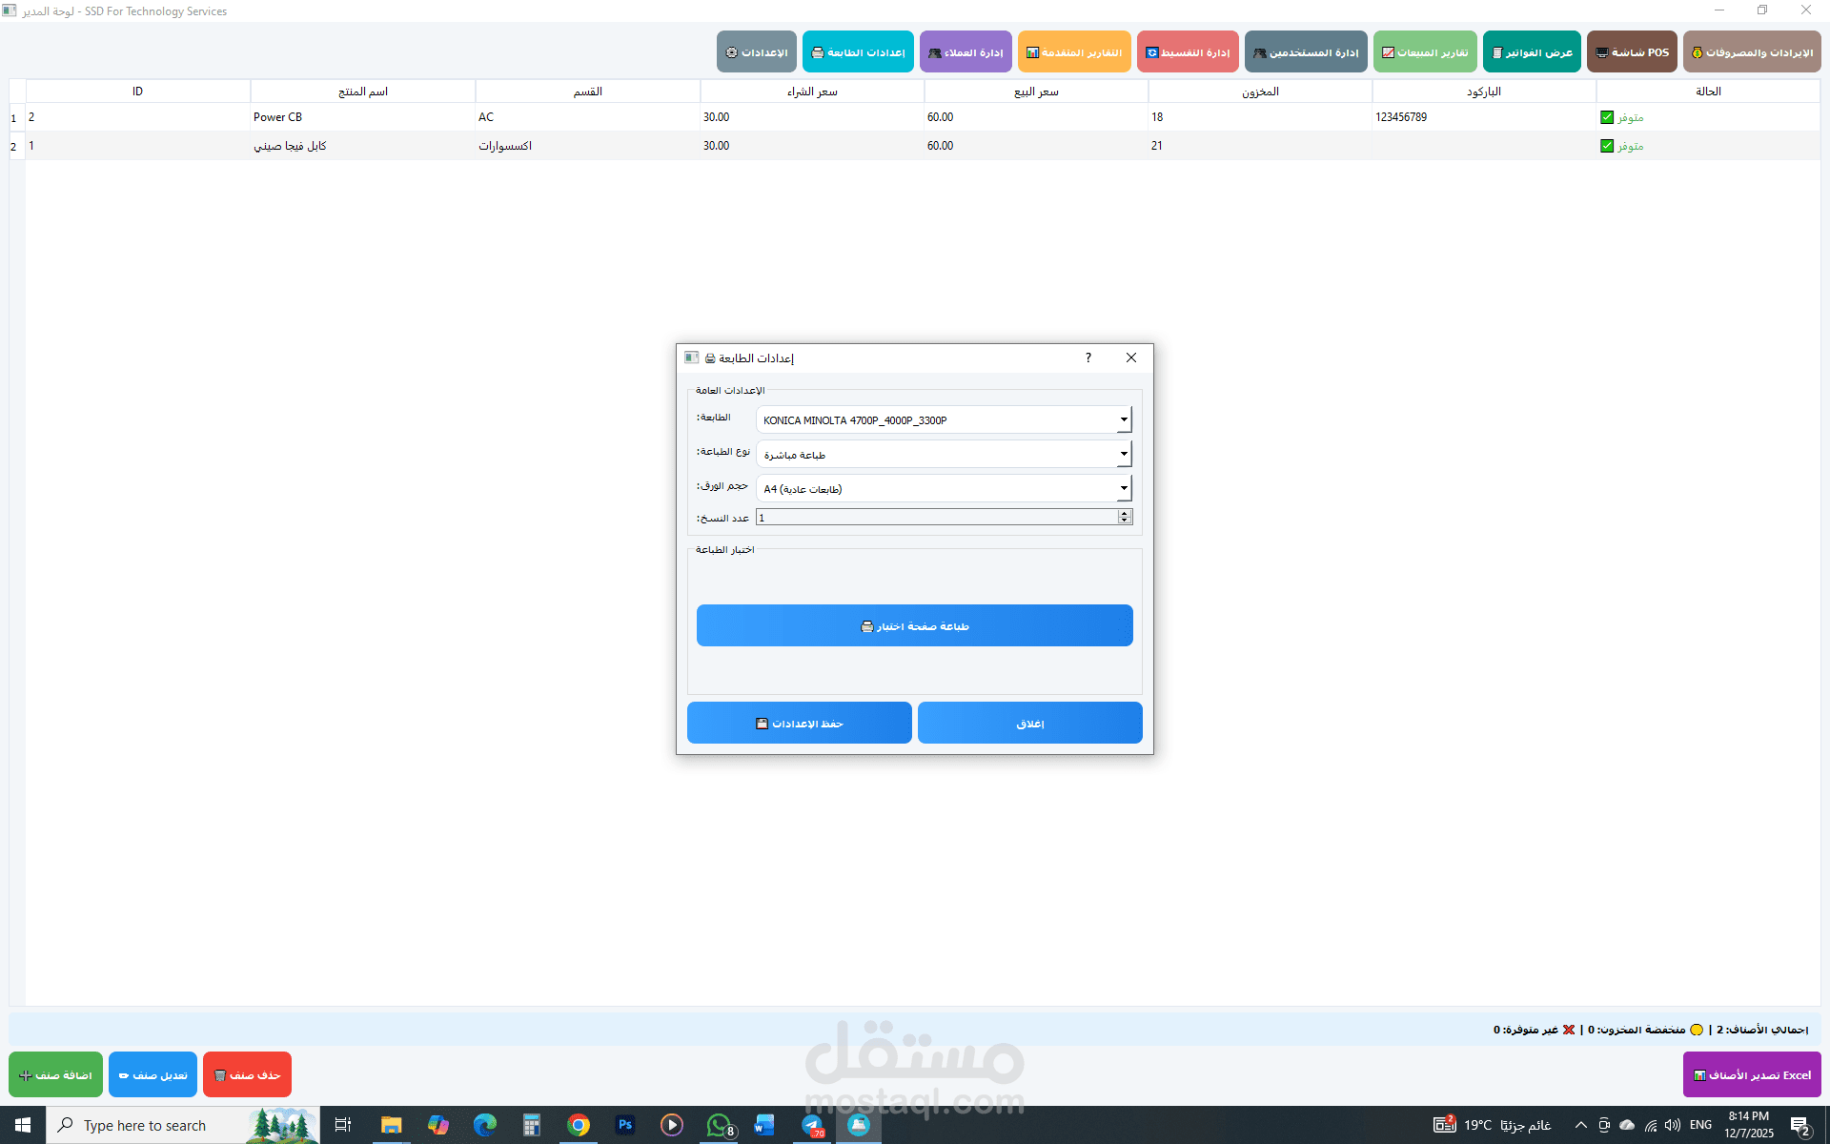Toggle available checkbox for Power CB row
The height and width of the screenshot is (1144, 1830).
click(1607, 117)
